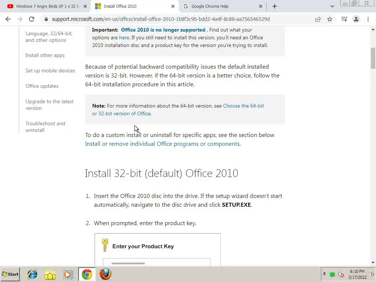This screenshot has width=376, height=282.
Task: Open the media control icon
Action: [344, 19]
